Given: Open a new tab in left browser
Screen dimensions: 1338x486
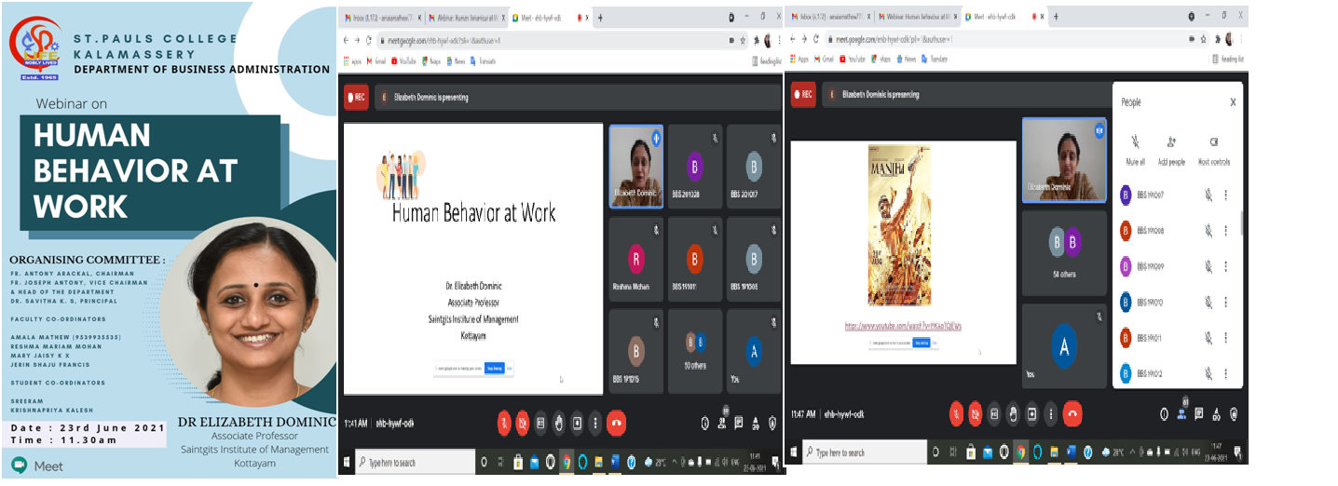Looking at the screenshot, I should point(599,17).
